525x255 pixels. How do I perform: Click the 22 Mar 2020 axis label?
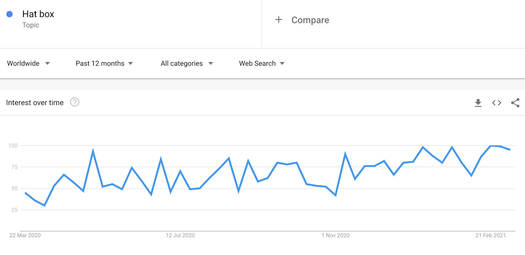pyautogui.click(x=25, y=235)
